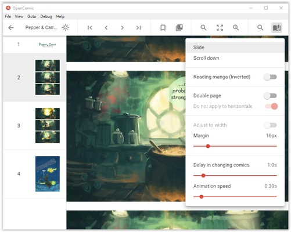The width and height of the screenshot is (291, 232).
Task: Open the brightness sun icon settings
Action: click(66, 27)
